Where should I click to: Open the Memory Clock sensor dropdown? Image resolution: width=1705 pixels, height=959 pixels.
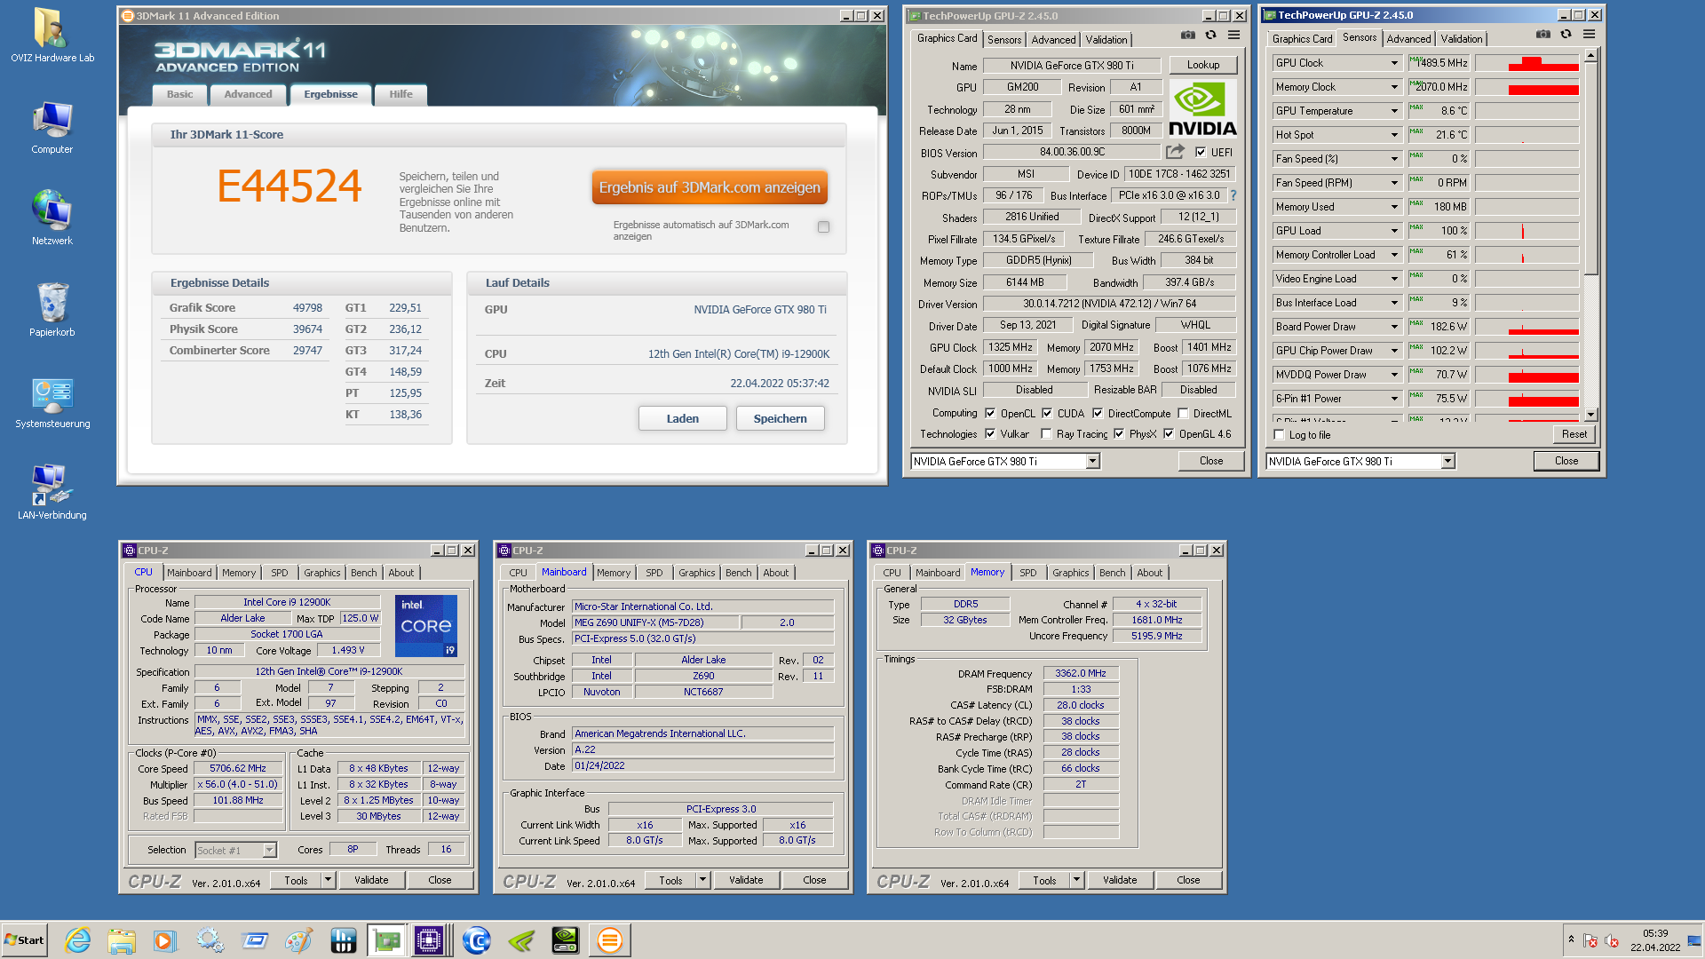point(1394,87)
